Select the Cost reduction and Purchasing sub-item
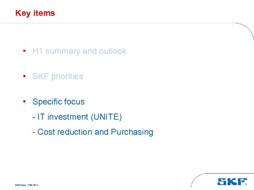254x190 pixels. [x=92, y=132]
